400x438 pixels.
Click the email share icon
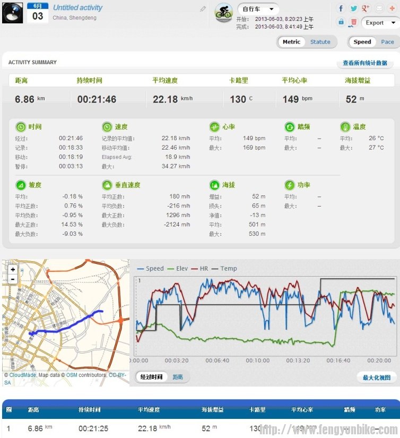379,8
